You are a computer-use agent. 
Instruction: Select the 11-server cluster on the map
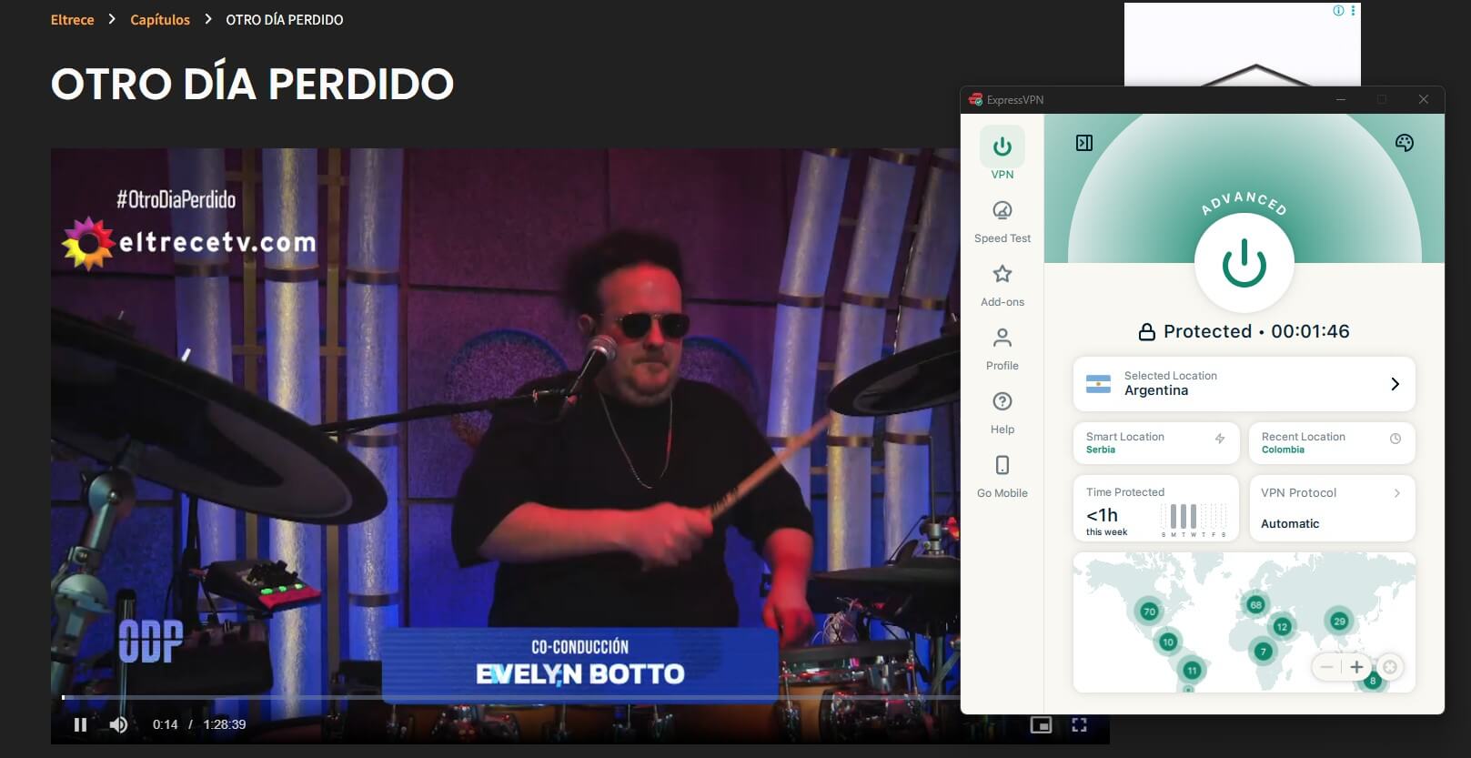1192,671
